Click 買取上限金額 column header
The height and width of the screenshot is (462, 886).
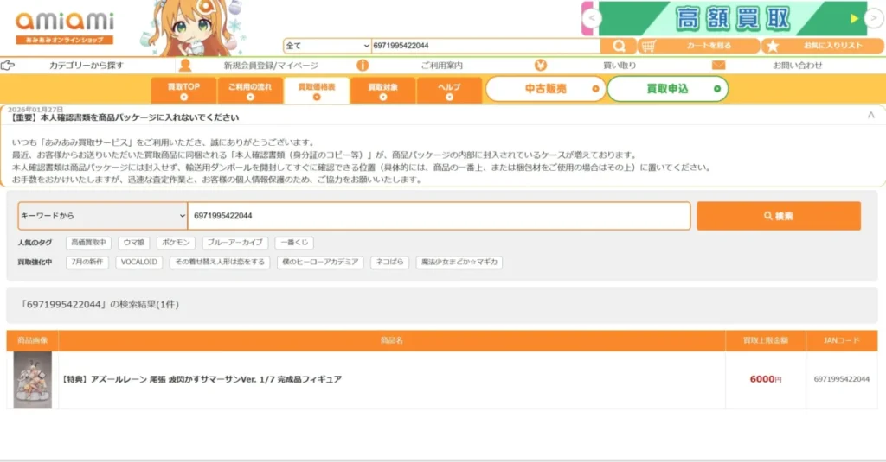[x=766, y=340]
